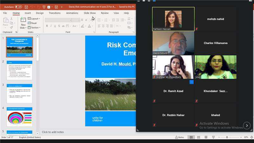Open the font name combo box
The height and width of the screenshot is (143, 254).
click(58, 20)
